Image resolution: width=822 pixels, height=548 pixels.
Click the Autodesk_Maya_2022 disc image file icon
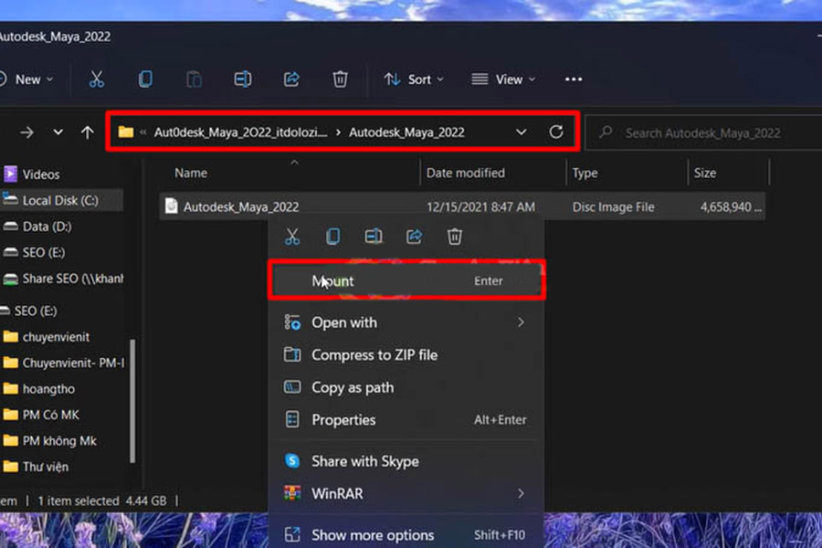172,206
